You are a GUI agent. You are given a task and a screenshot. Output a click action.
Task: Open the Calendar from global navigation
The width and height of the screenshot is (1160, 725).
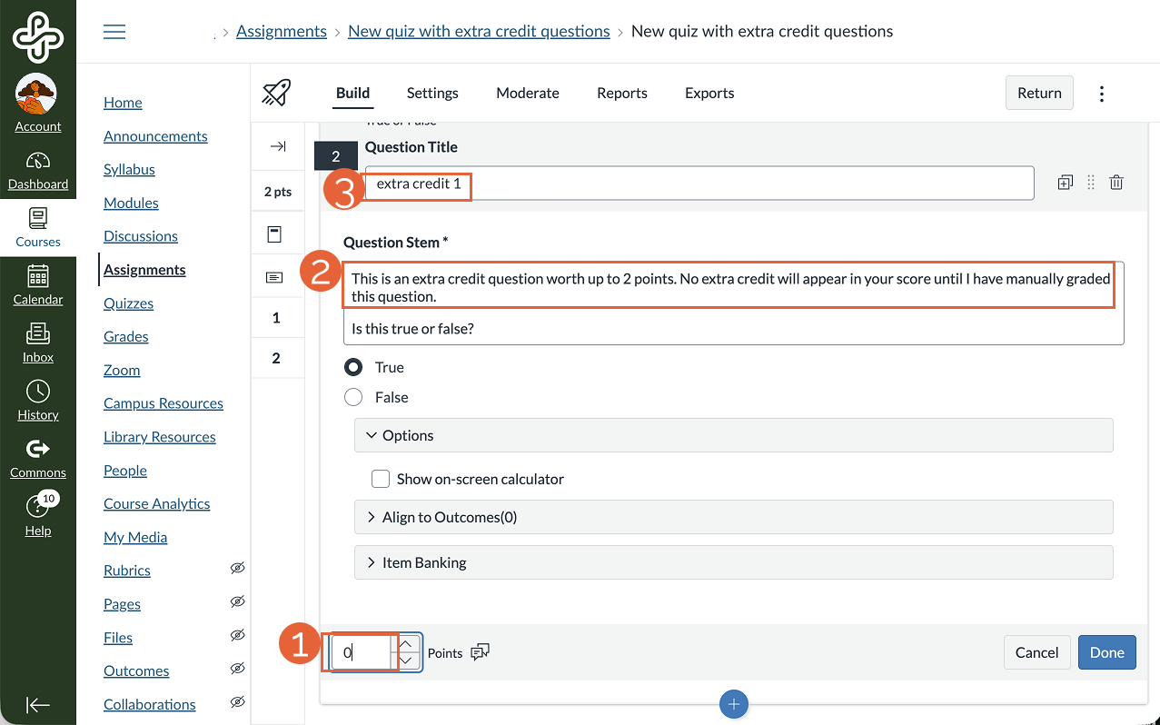tap(38, 285)
